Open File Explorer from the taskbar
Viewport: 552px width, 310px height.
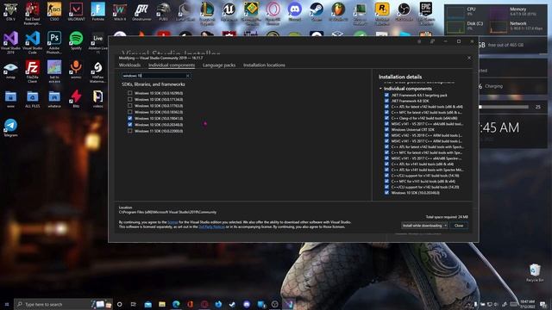[x=162, y=304]
